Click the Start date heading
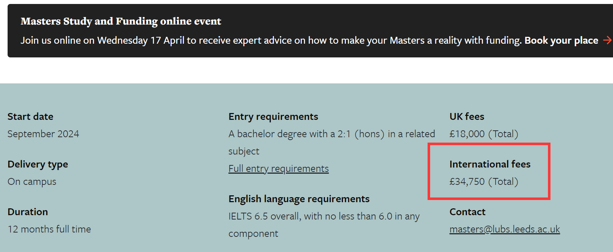613x252 pixels. tap(30, 117)
